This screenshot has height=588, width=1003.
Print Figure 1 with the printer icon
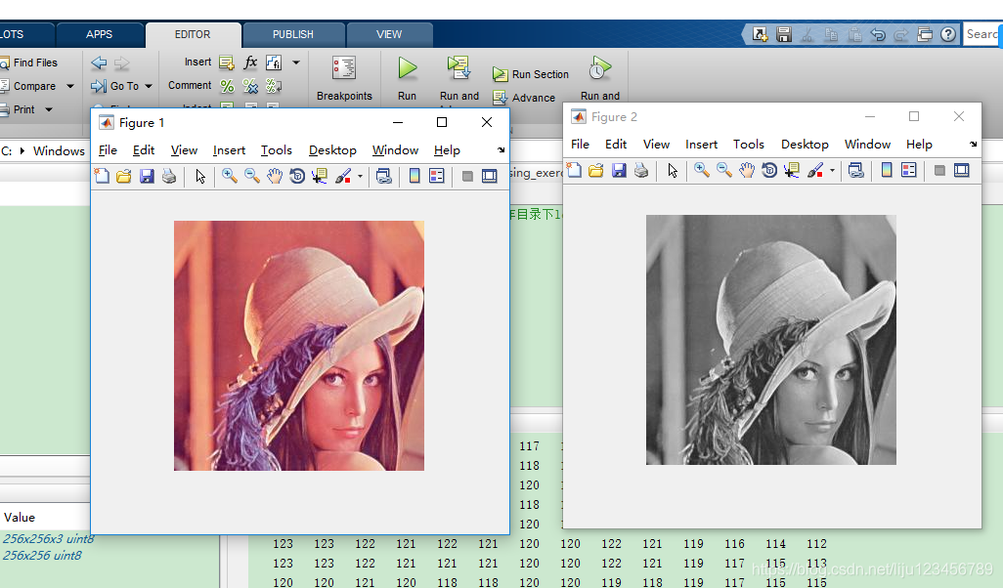tap(169, 176)
